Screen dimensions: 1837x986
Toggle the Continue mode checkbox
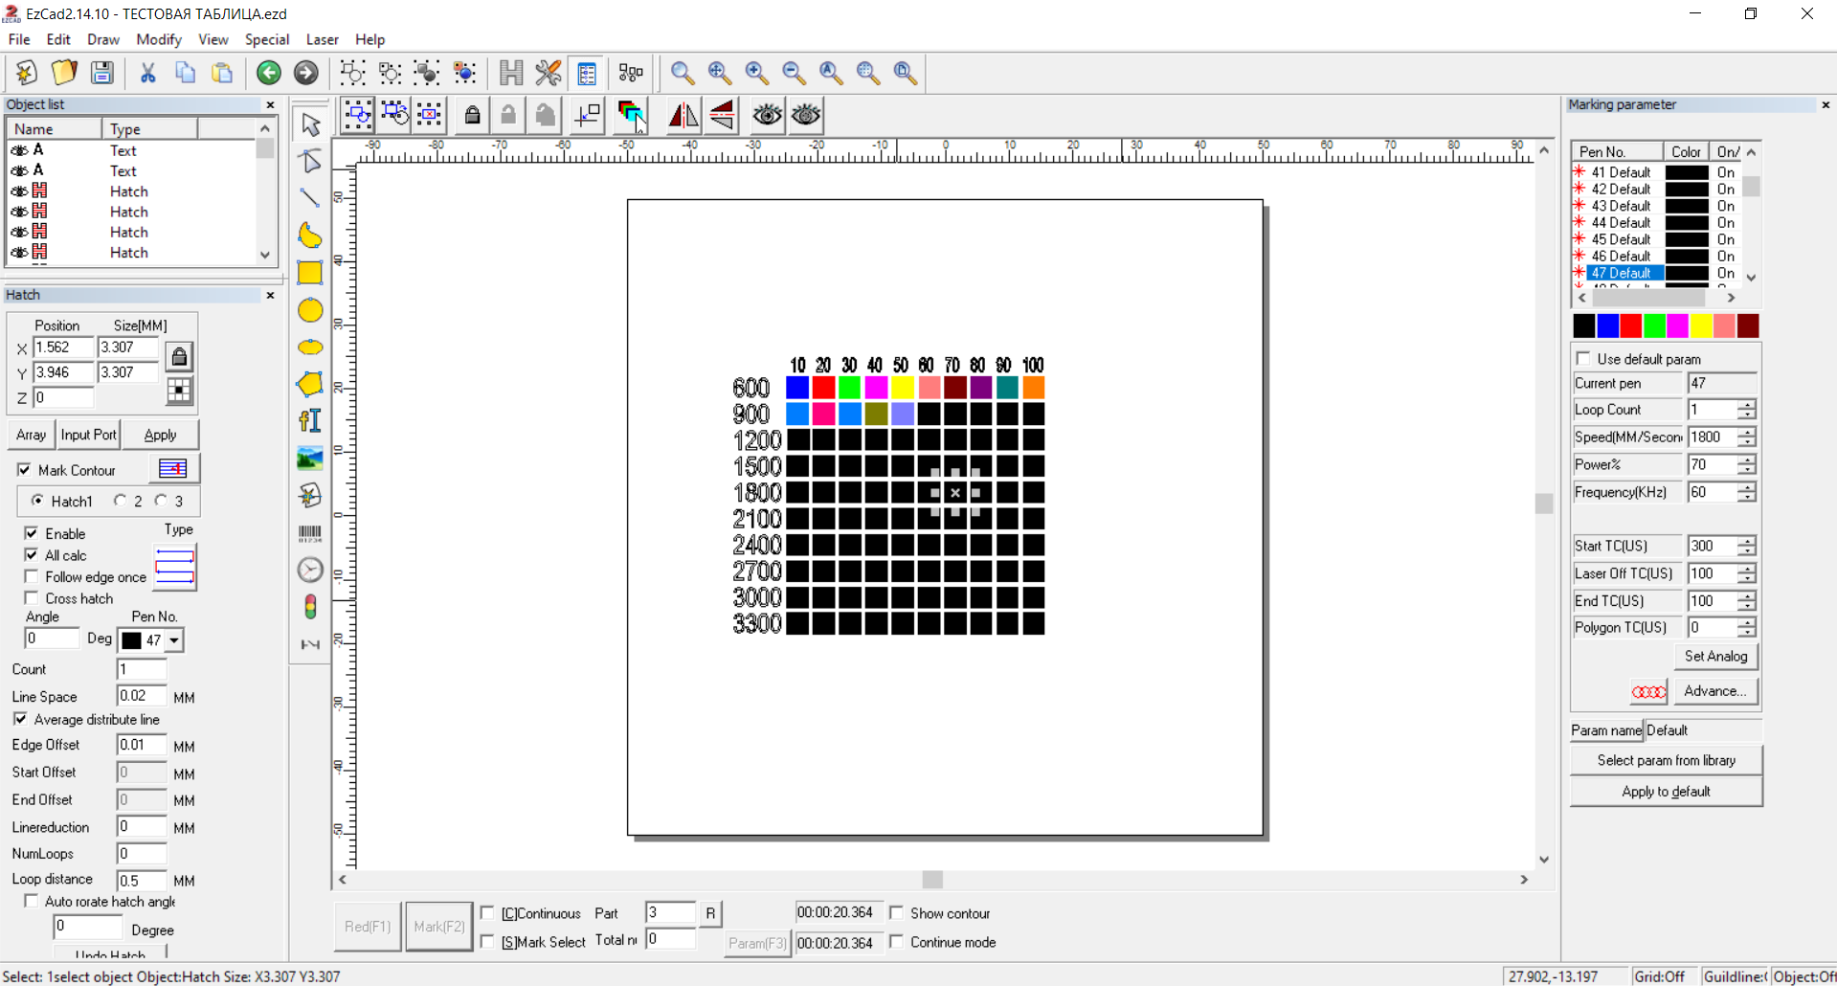(x=897, y=943)
